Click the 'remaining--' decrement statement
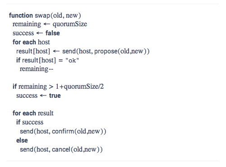 37,69
